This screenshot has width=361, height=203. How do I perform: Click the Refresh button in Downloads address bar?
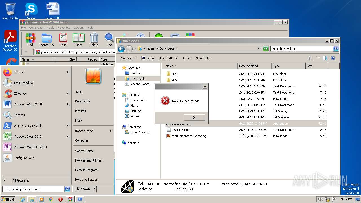click(266, 49)
